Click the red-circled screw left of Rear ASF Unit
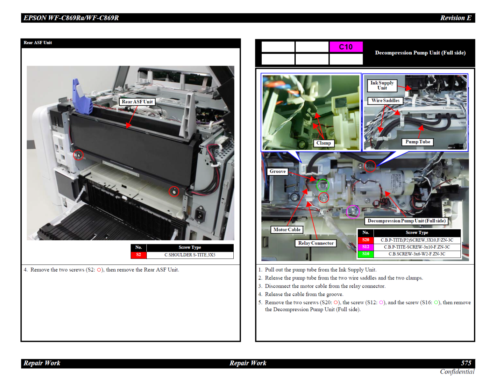 [x=78, y=155]
